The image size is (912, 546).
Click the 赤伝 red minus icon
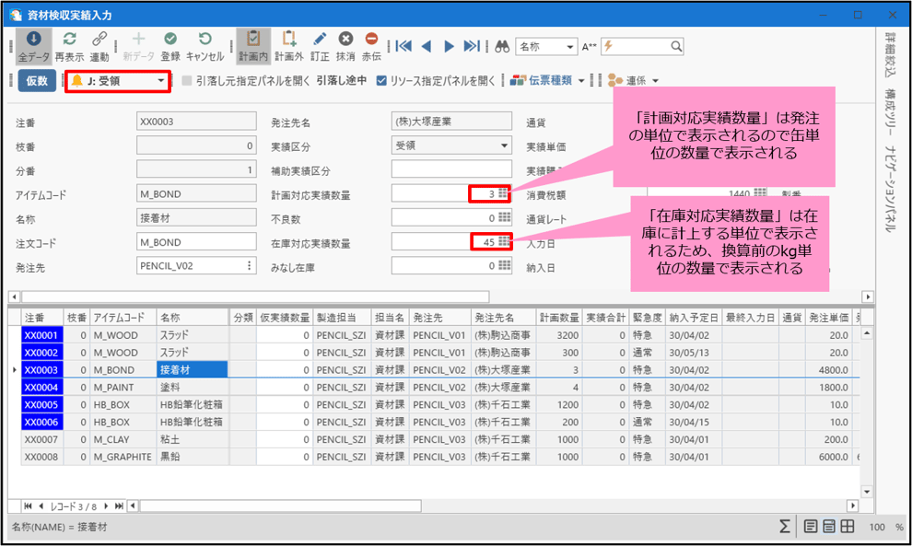[x=371, y=40]
